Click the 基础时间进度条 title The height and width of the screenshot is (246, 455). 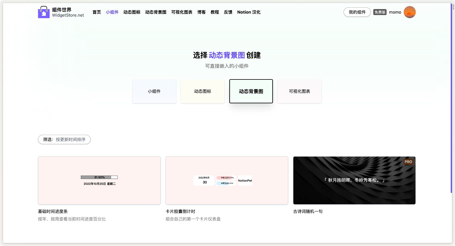pos(53,211)
